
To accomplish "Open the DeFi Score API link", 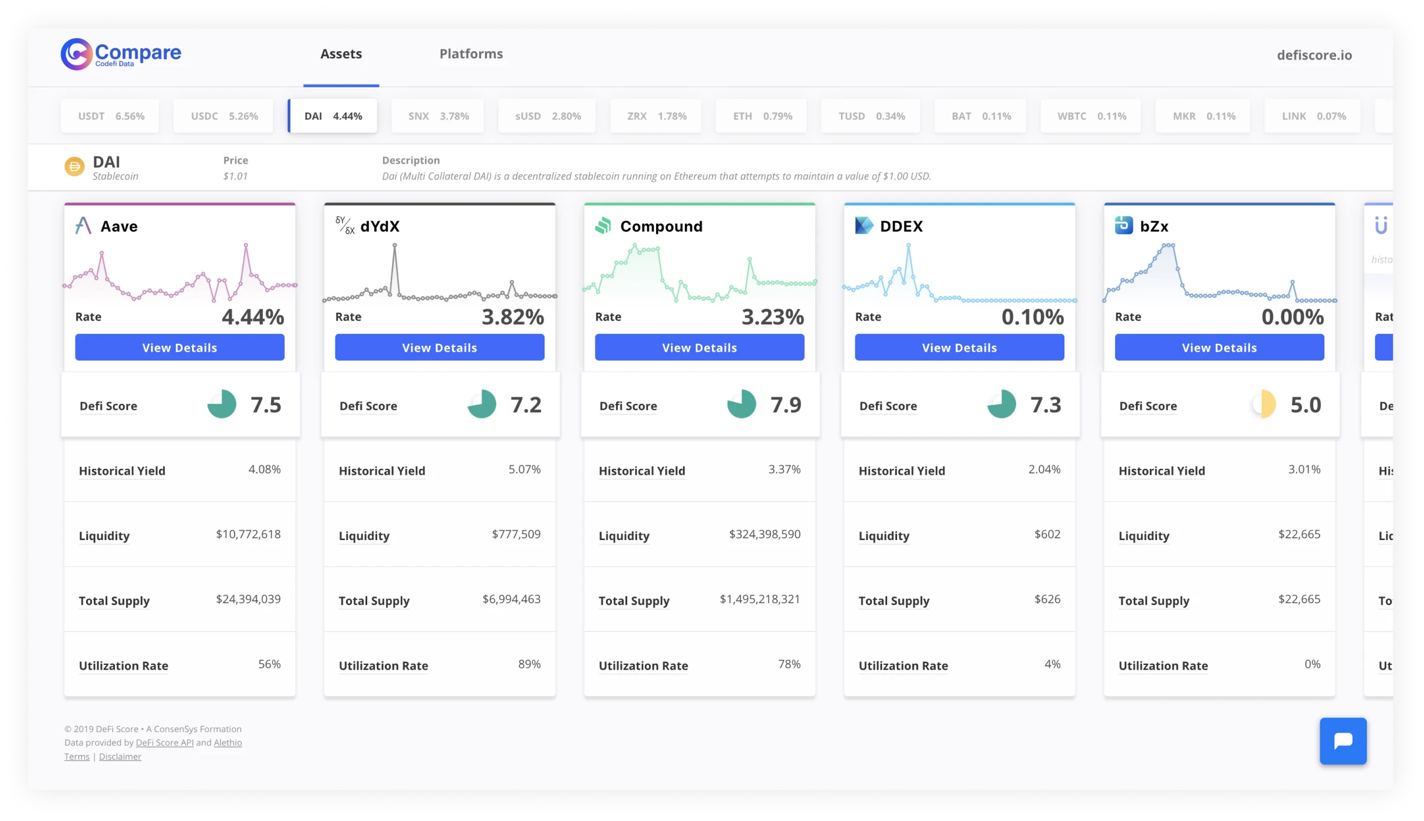I will pos(164,743).
